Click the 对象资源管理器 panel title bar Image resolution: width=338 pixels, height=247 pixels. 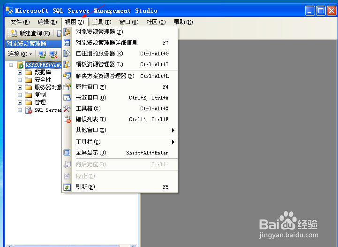coord(33,43)
